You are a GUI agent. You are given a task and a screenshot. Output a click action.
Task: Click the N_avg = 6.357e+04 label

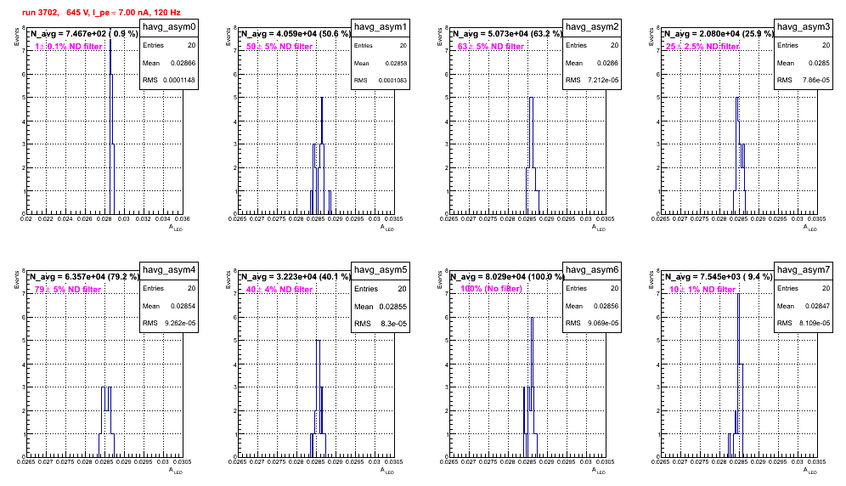tap(83, 276)
